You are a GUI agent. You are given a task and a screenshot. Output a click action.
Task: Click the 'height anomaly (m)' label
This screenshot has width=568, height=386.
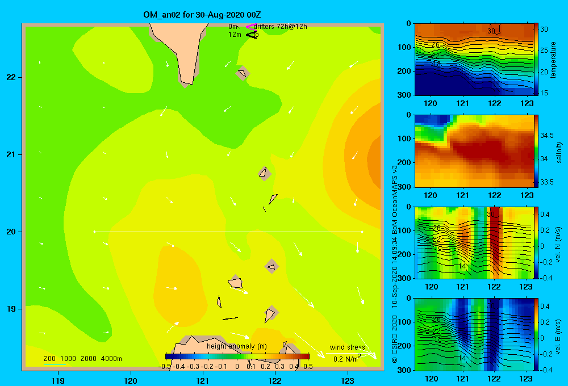click(x=237, y=346)
